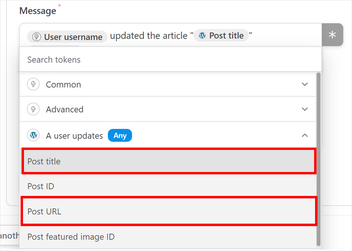Click the lightning icon beside Advanced
Viewport: 352px width, 251px height.
click(34, 109)
